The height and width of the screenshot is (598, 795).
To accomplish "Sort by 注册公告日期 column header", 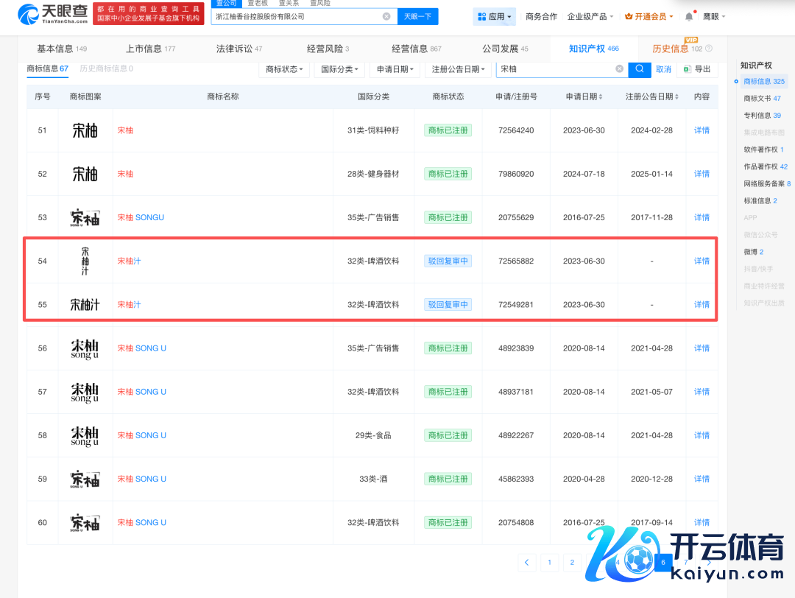I will (652, 97).
